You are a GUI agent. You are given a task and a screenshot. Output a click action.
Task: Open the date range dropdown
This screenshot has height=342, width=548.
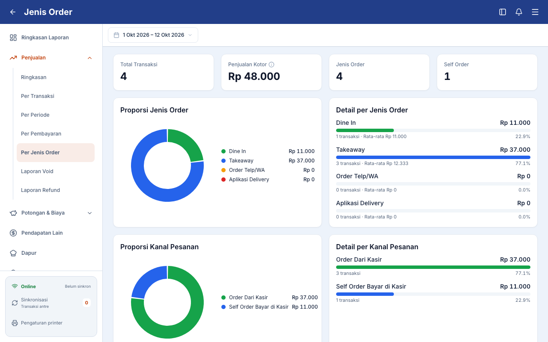(x=153, y=35)
